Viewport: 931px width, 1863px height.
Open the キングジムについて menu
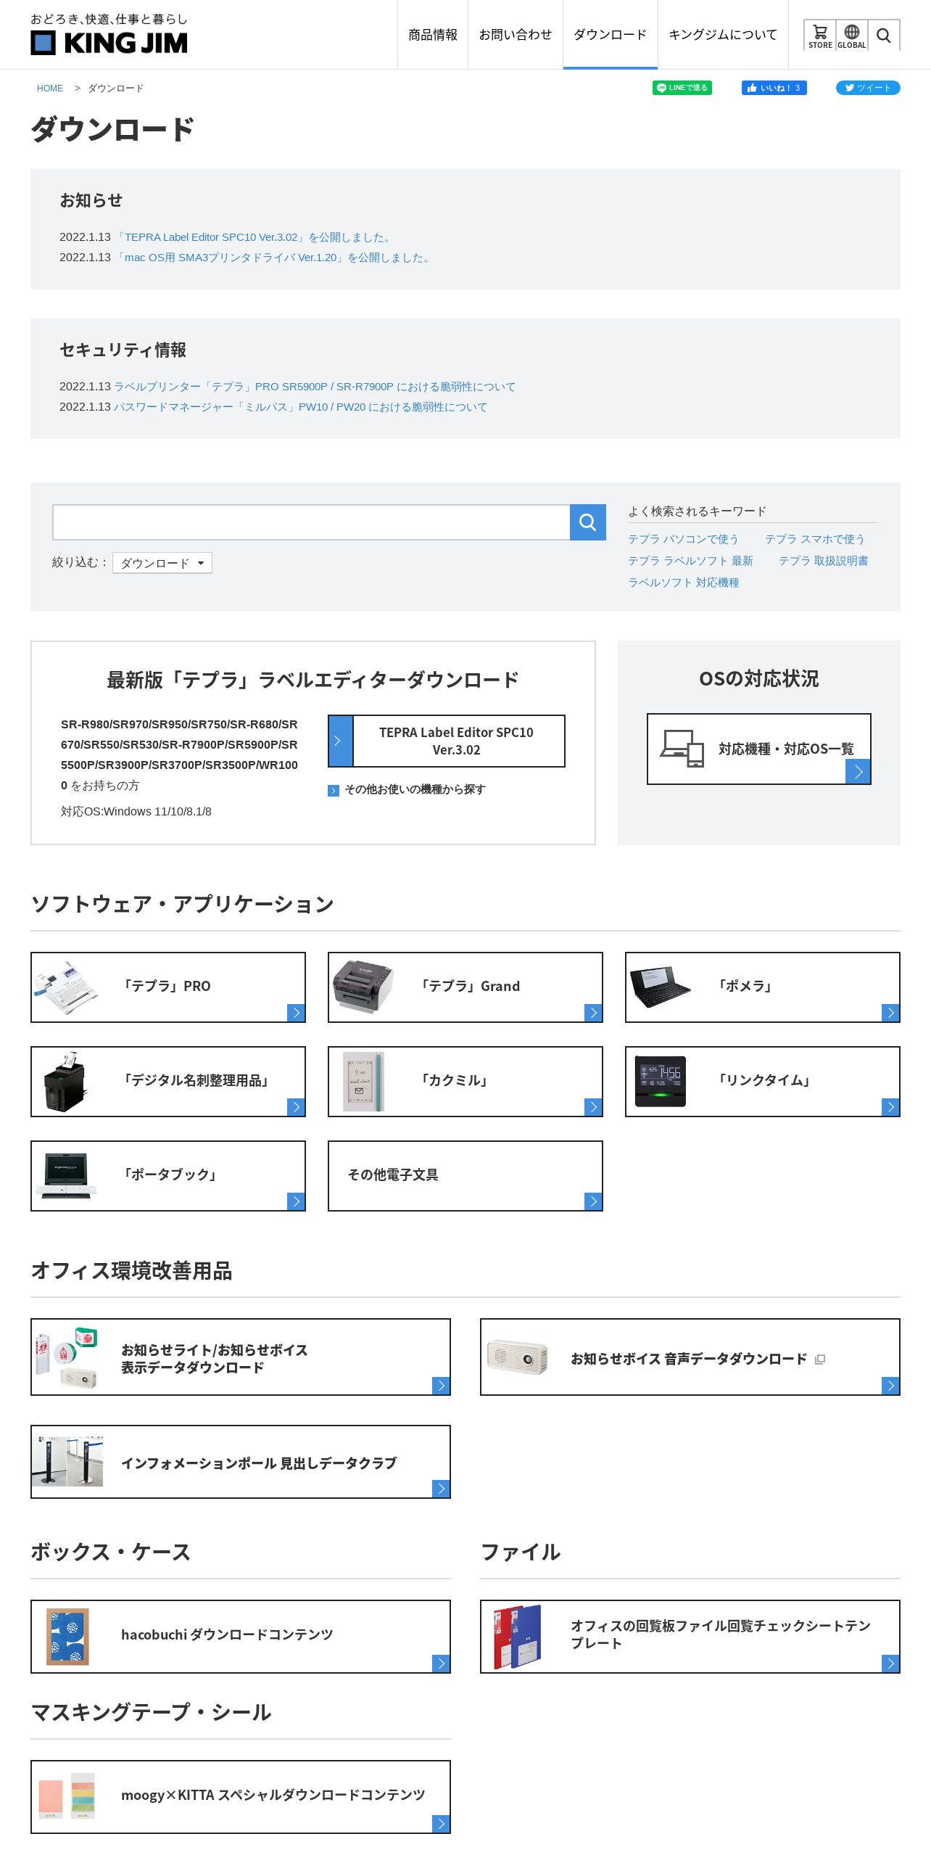(723, 35)
